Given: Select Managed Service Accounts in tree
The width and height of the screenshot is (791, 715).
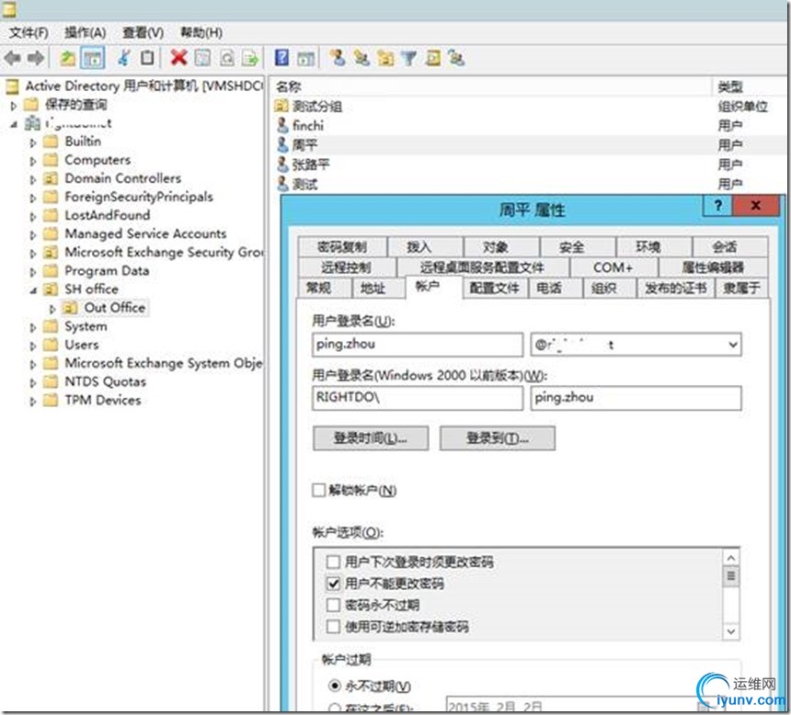Looking at the screenshot, I should pos(145,234).
